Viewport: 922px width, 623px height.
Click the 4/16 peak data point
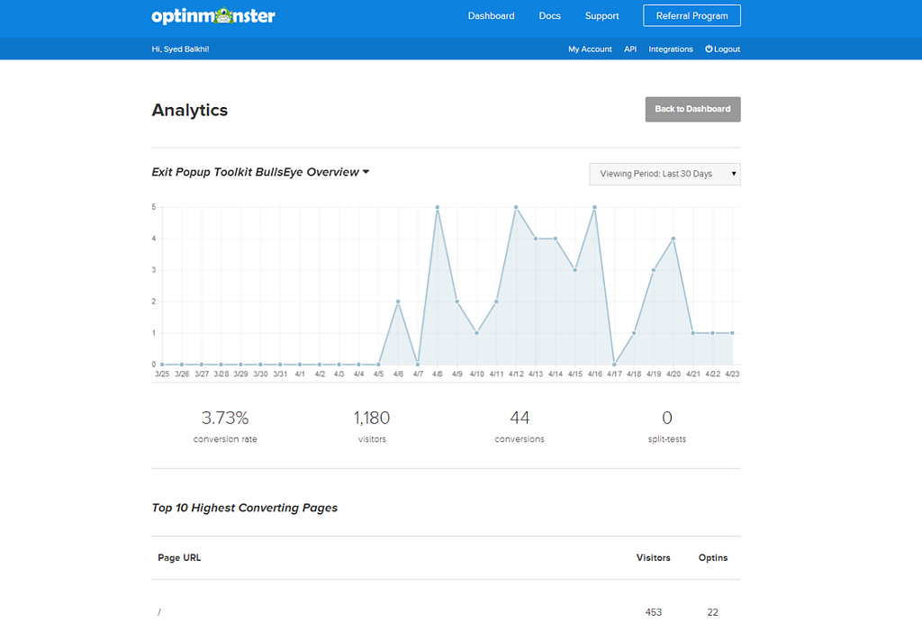[594, 207]
